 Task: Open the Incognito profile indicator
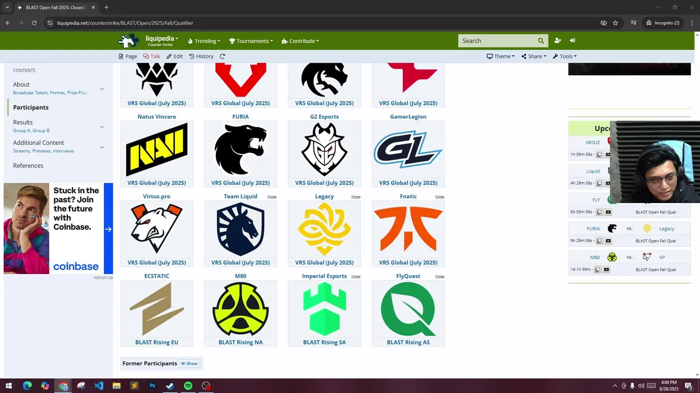[x=663, y=23]
